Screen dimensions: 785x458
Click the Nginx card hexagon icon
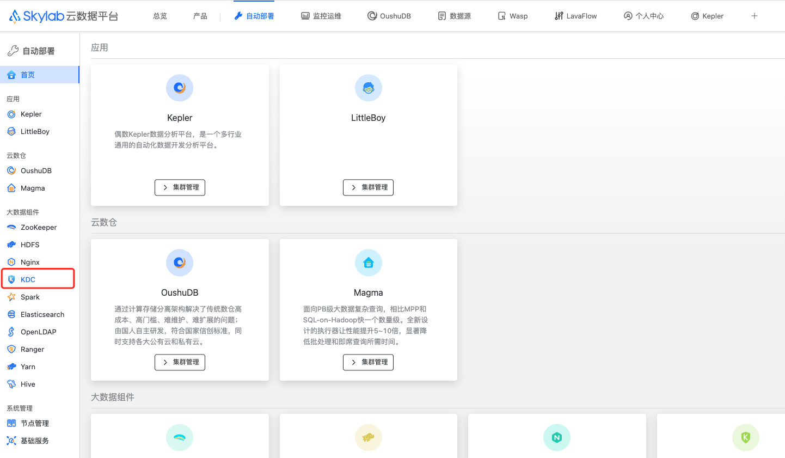pos(557,437)
